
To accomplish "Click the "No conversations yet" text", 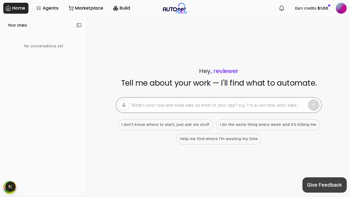I will [44, 46].
